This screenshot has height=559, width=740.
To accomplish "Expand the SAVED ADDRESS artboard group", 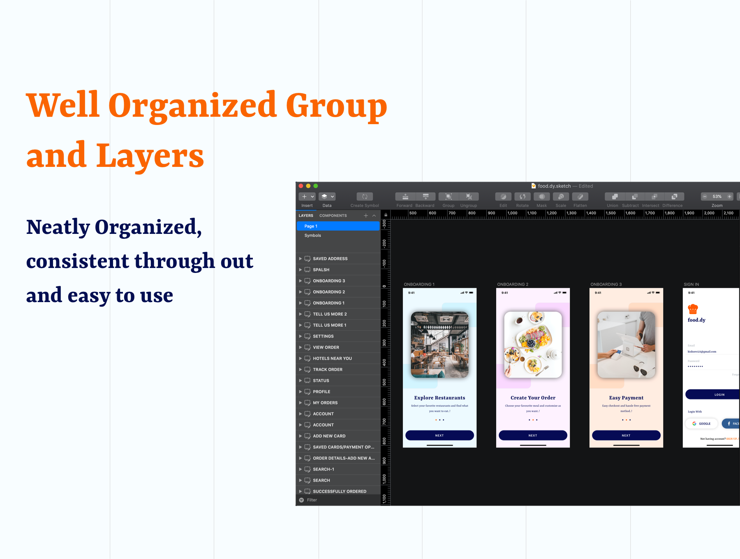I will click(x=301, y=259).
